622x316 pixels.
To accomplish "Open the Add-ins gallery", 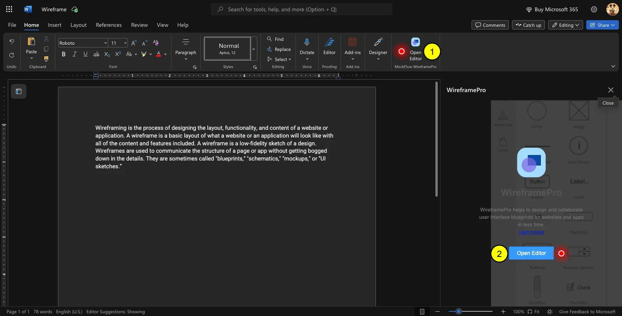I will tap(353, 49).
